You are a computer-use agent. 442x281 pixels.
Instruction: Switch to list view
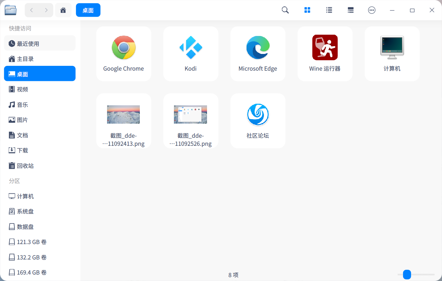(x=329, y=10)
